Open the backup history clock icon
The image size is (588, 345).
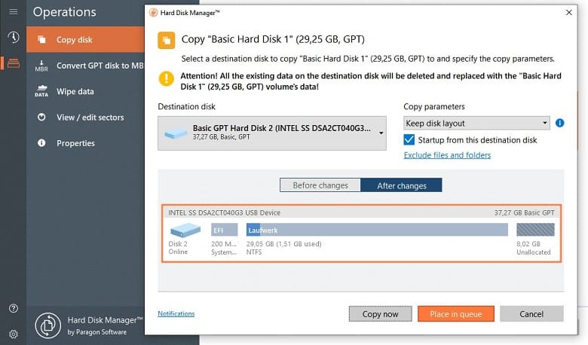click(14, 37)
